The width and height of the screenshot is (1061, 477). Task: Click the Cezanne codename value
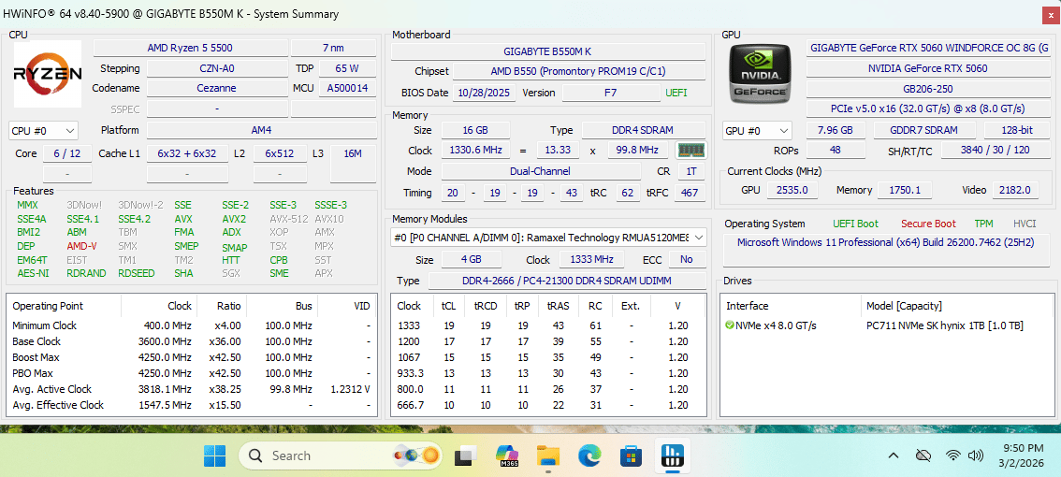point(217,89)
